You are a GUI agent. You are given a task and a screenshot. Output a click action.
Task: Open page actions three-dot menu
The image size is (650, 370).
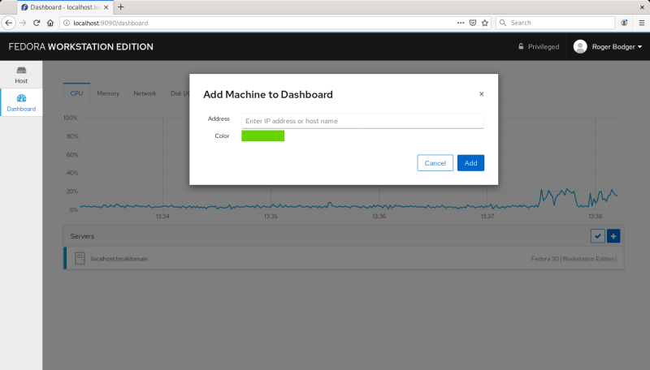461,23
